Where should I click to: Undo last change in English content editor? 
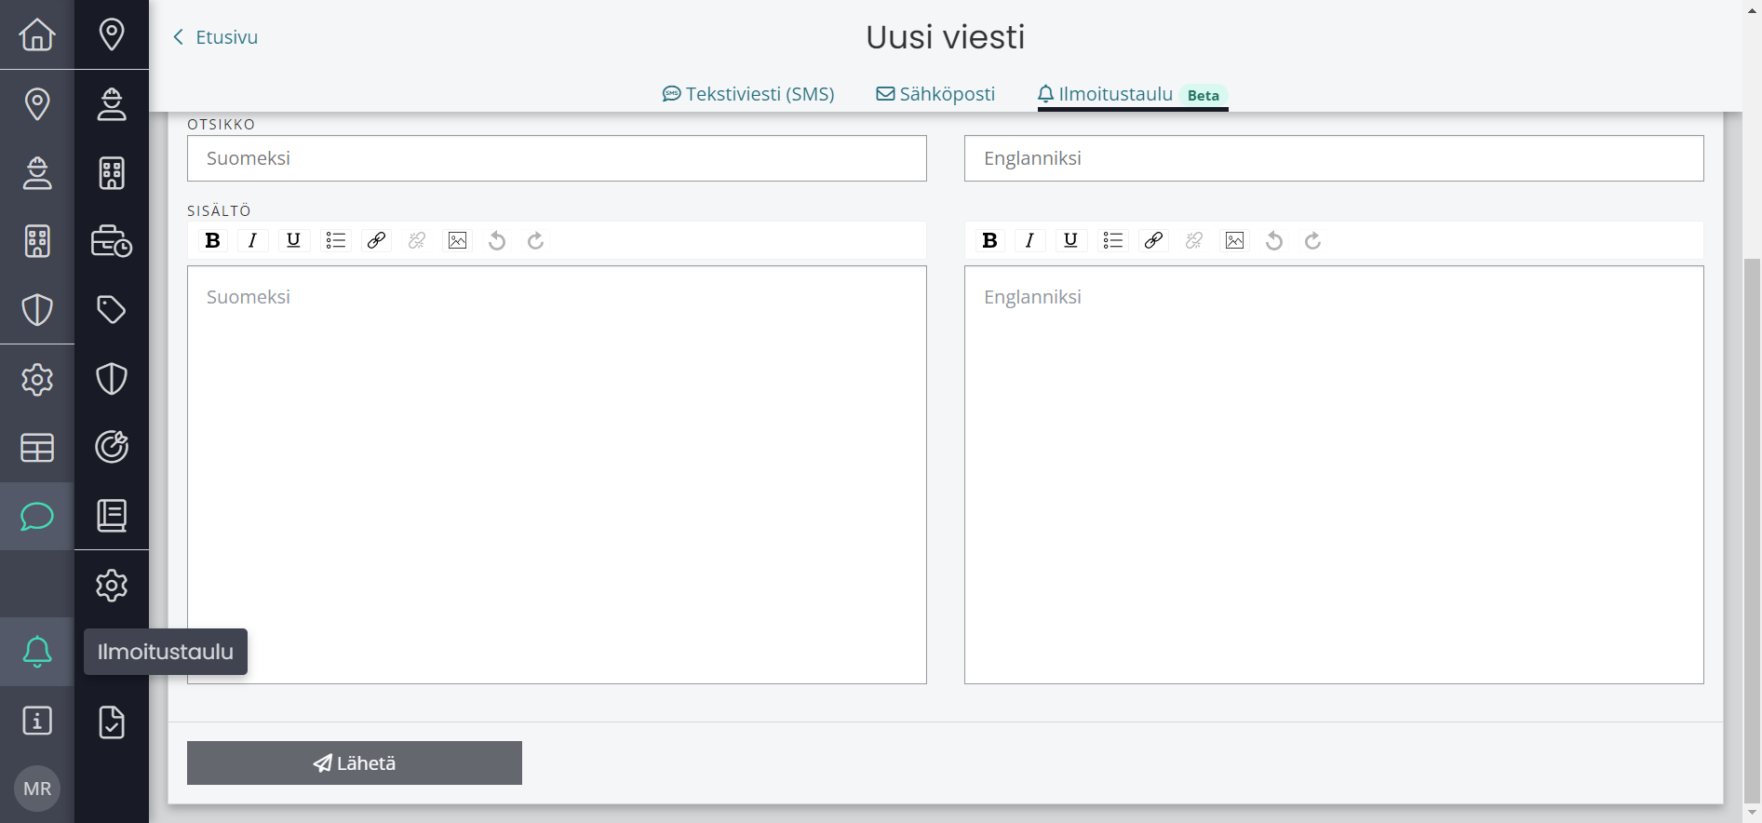(x=1274, y=241)
